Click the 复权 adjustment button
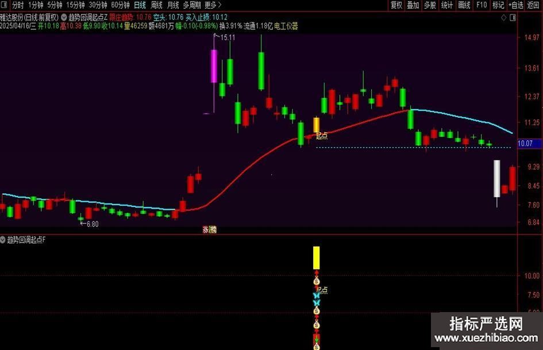Screen dimensions: 543x350 point(396,5)
